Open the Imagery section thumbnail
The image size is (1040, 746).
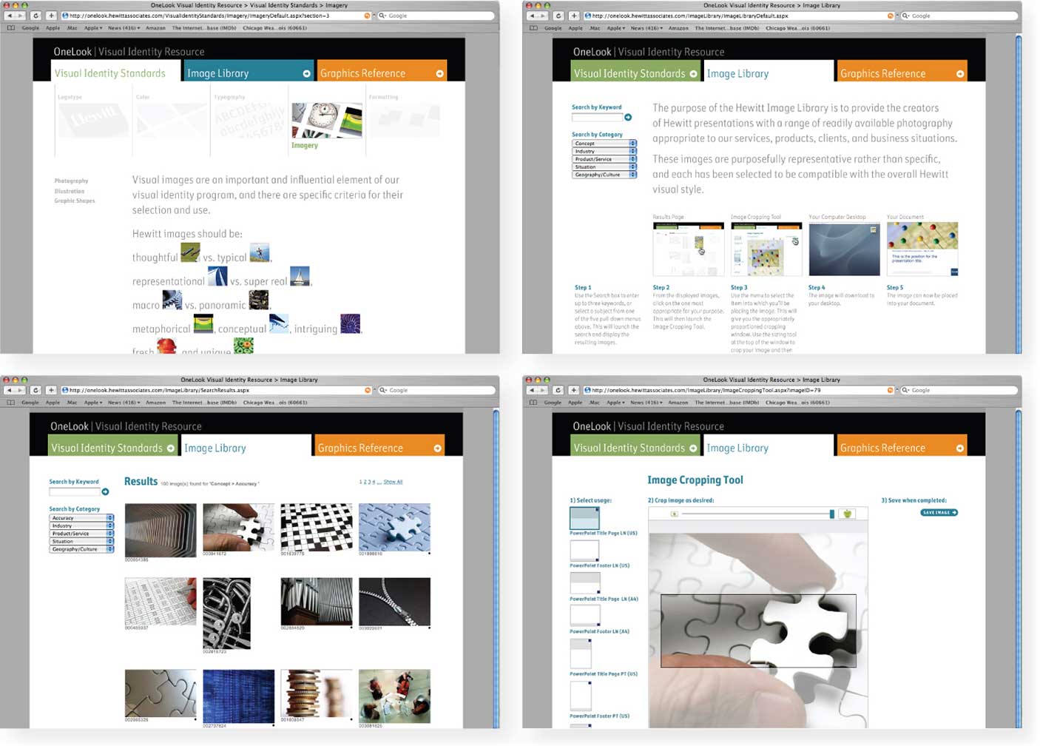point(327,120)
